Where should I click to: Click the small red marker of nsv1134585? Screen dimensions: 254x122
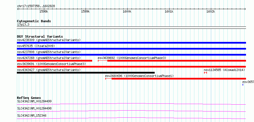point(205,73)
